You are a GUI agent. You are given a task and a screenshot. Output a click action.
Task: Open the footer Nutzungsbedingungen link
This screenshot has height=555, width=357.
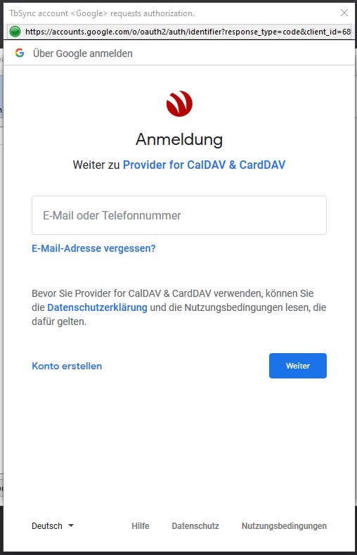tap(284, 525)
